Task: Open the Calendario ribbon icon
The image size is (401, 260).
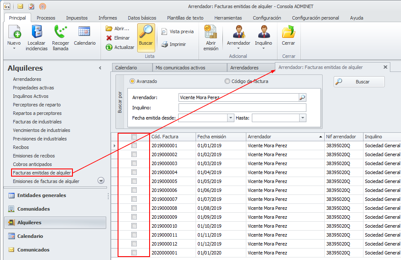Action: [x=84, y=32]
